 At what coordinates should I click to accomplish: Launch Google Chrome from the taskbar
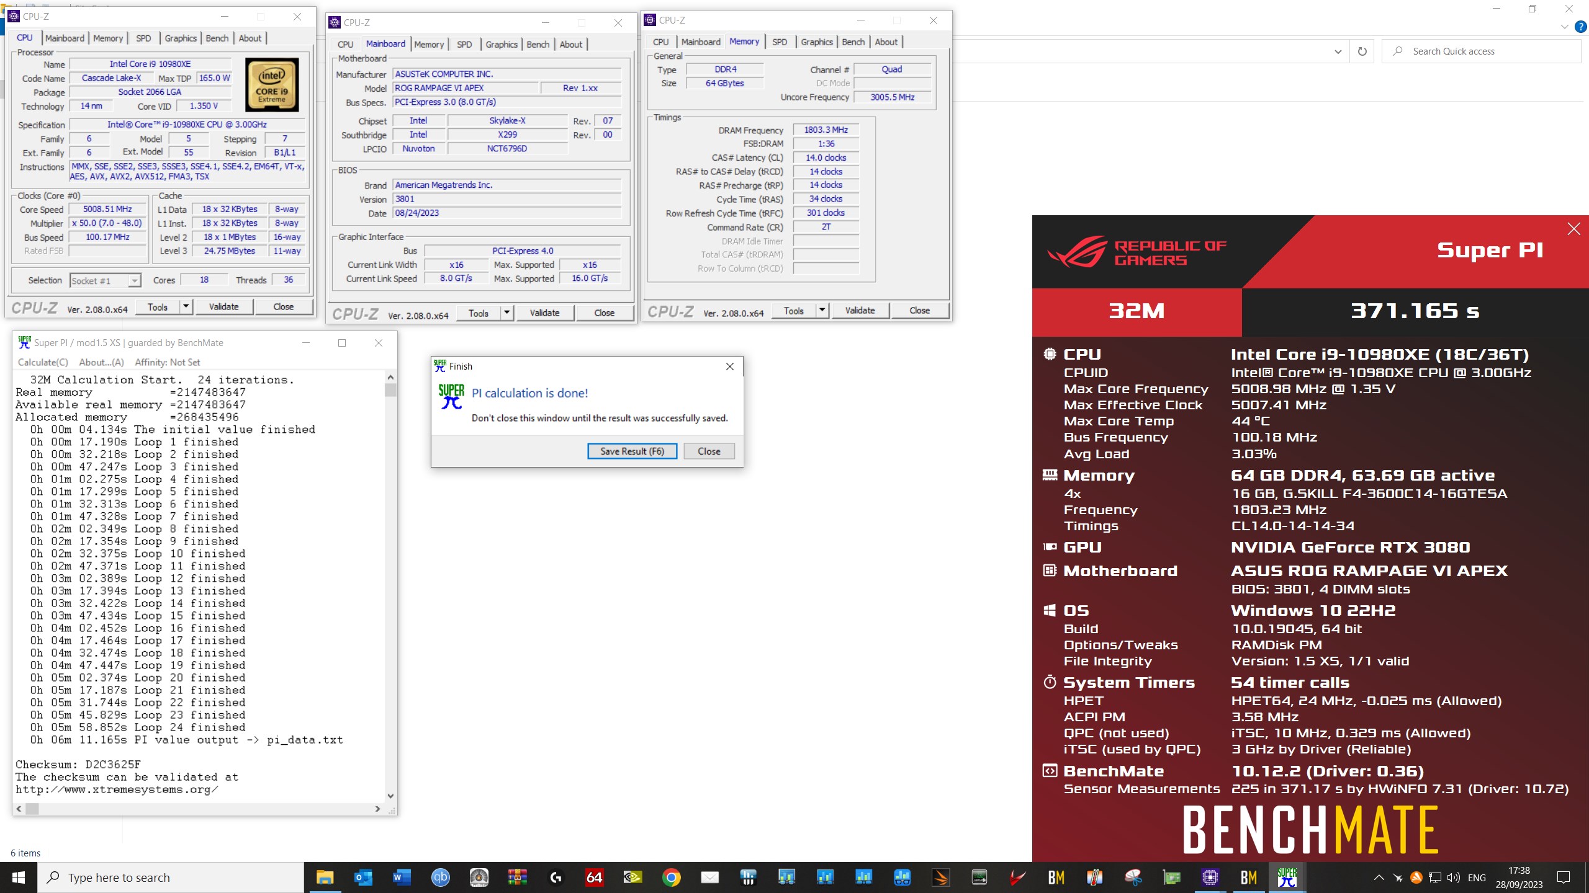pos(671,877)
